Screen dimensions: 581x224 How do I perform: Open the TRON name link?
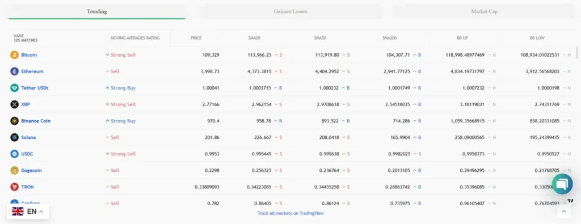click(27, 187)
